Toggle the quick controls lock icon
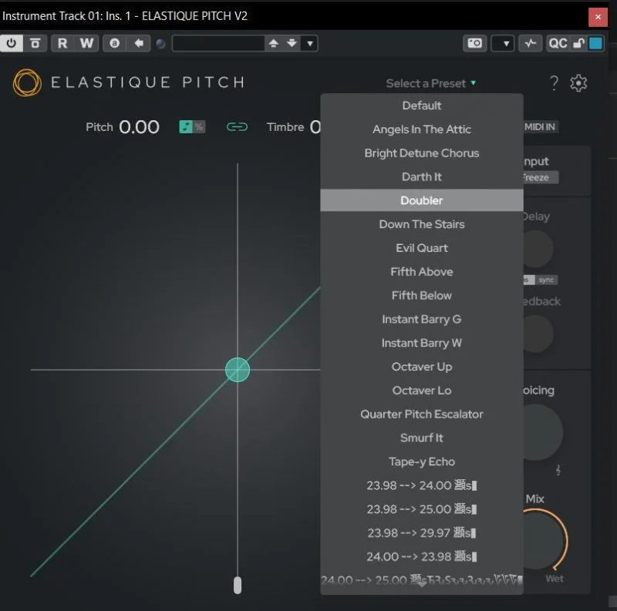 [579, 43]
